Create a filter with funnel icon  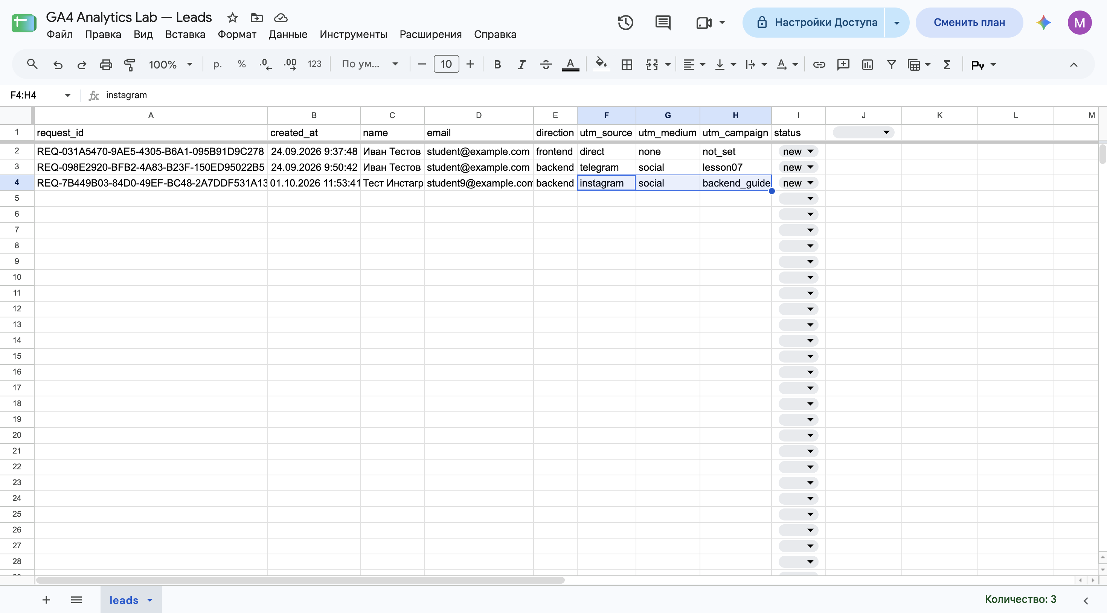pos(891,65)
